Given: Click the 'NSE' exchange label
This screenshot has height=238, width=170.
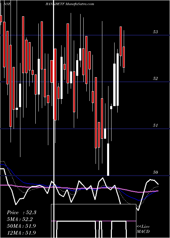Looking at the screenshot, I should [x=8, y=4].
